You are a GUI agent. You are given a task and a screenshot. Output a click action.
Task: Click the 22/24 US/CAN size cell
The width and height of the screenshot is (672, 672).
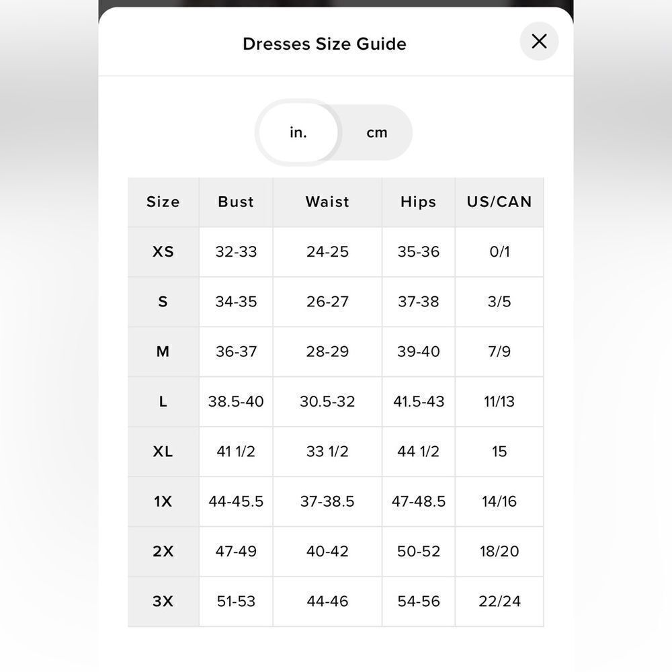(x=499, y=601)
